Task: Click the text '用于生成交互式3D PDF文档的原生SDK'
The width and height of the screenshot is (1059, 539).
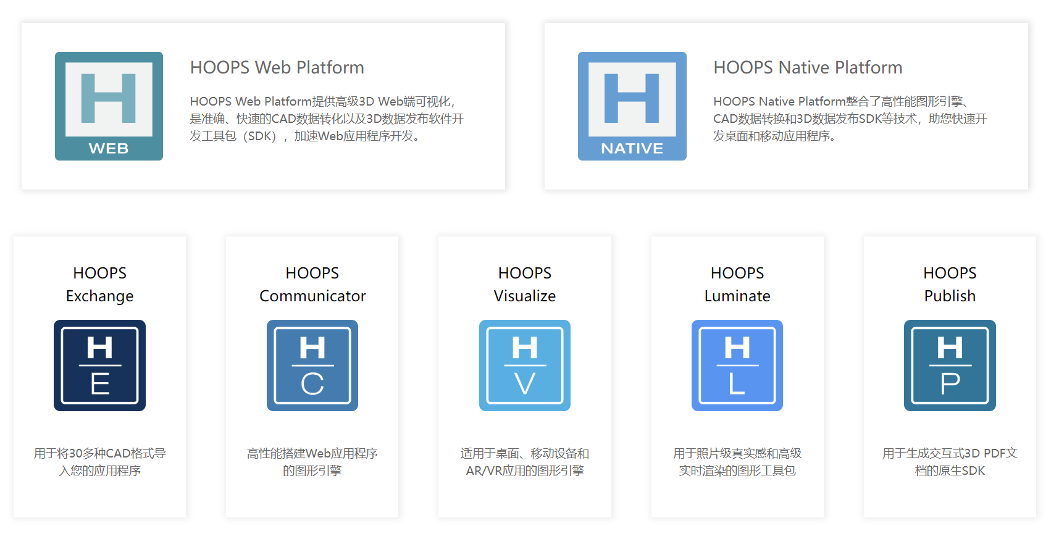Action: click(x=950, y=462)
